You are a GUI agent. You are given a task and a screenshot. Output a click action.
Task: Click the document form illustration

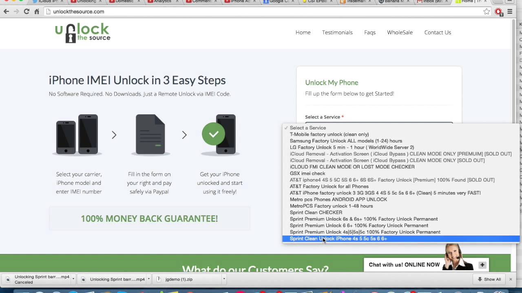point(150,134)
